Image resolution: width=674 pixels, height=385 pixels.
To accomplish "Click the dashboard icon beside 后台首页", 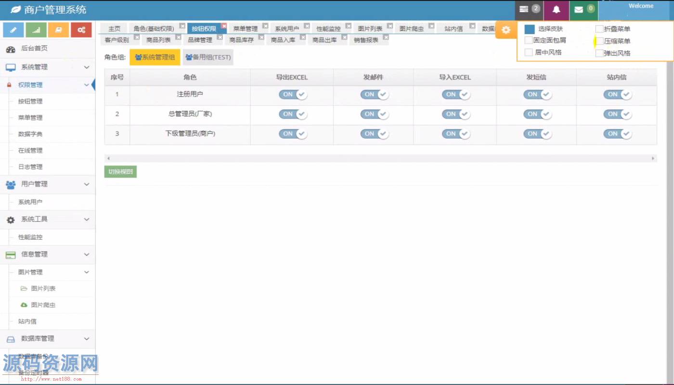I will [x=11, y=49].
